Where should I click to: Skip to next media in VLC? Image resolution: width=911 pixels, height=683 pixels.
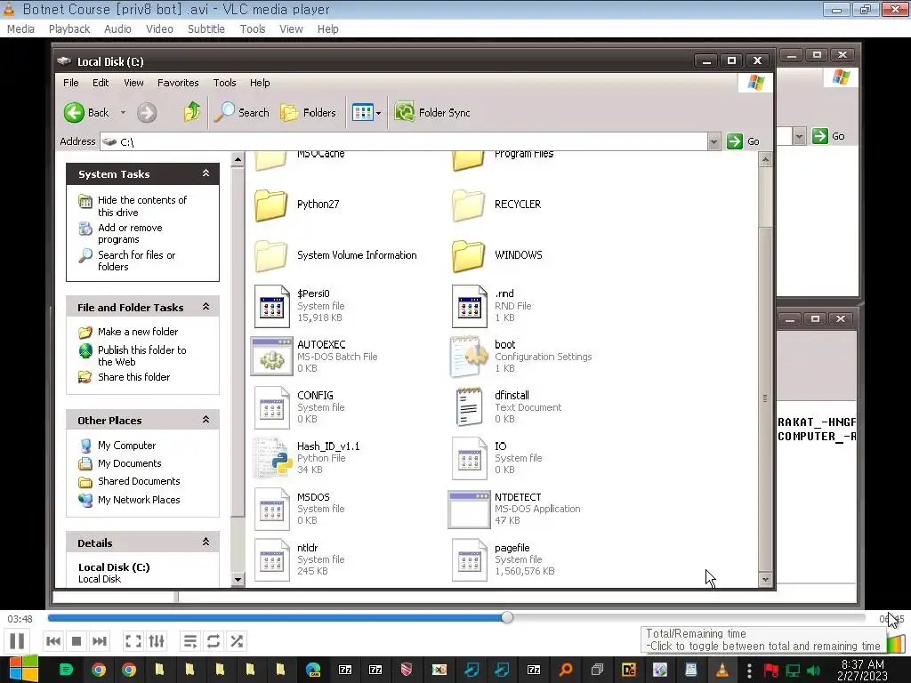click(100, 641)
